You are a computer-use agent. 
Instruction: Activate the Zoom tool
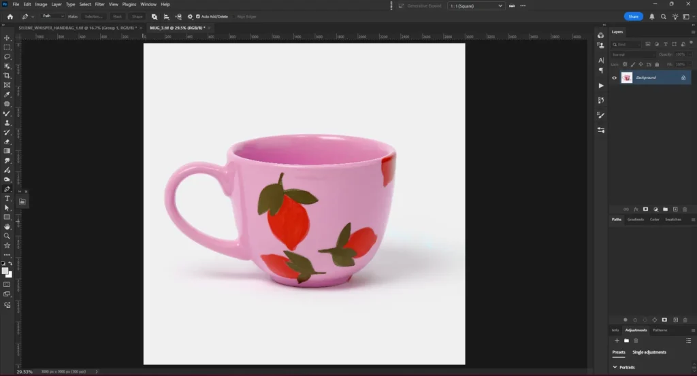7,236
